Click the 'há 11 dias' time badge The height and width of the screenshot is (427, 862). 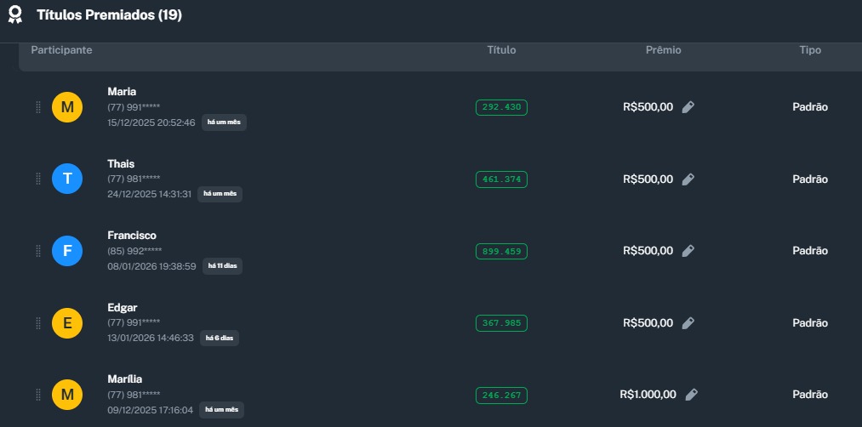point(223,266)
